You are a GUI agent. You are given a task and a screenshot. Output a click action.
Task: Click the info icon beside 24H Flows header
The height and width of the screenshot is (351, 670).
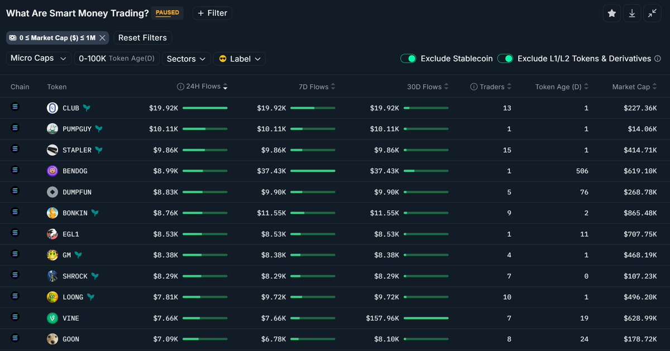tap(180, 86)
